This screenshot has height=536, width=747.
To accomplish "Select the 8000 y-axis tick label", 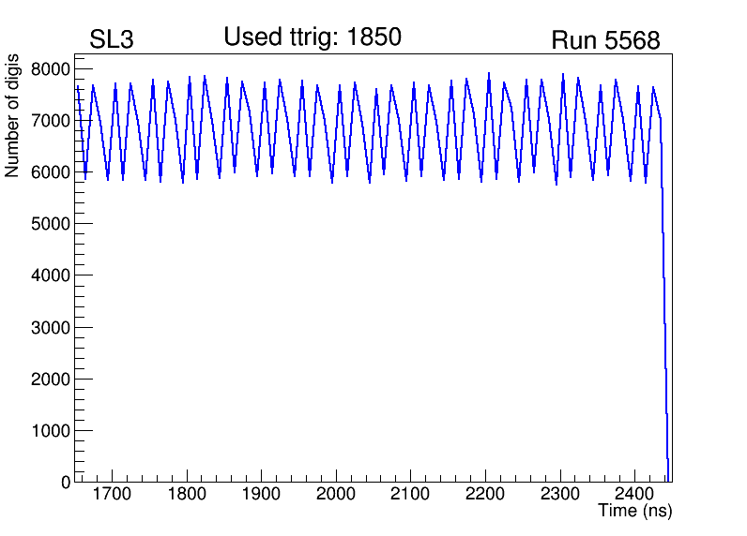I will coord(51,69).
